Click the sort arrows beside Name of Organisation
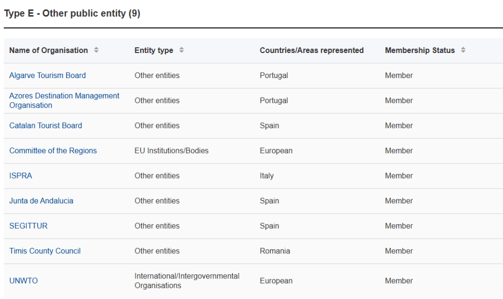Image resolution: width=503 pixels, height=299 pixels. click(x=96, y=50)
